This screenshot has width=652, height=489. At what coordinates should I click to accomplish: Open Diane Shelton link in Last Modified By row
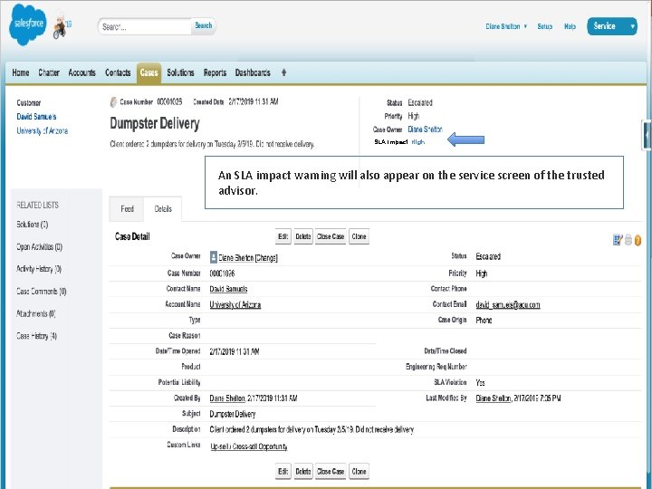coord(494,398)
